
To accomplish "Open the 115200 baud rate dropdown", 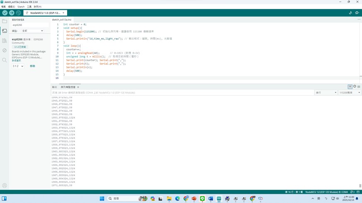I will pos(350,93).
